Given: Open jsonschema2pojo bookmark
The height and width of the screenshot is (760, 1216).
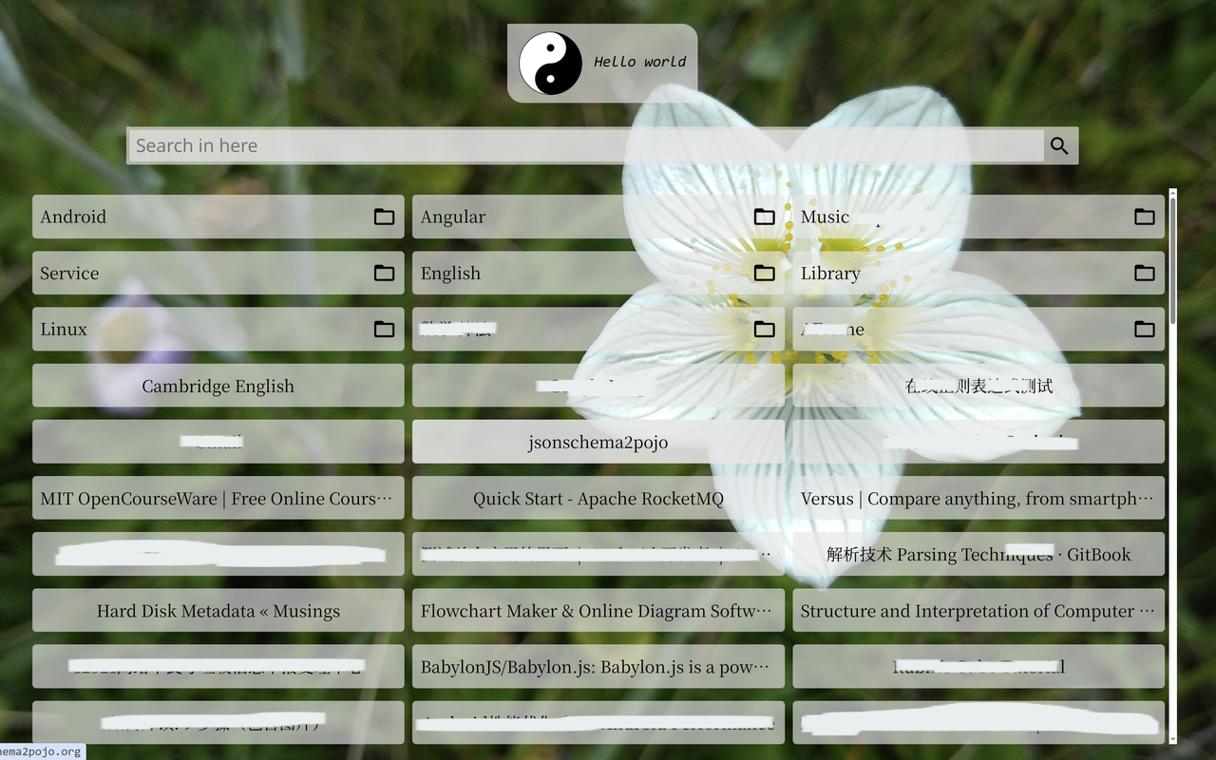Looking at the screenshot, I should pos(598,442).
